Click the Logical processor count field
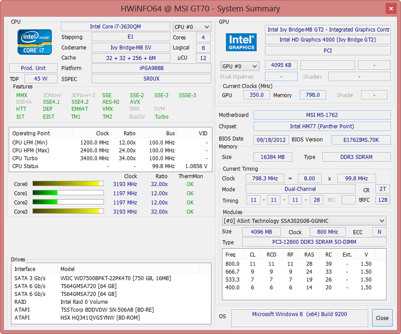401x334 pixels. coord(203,48)
